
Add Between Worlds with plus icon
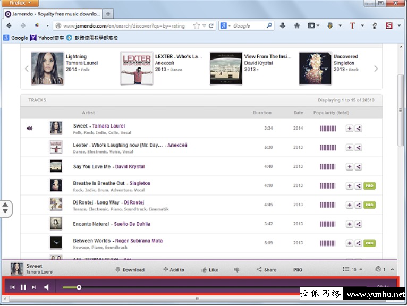[x=350, y=243]
